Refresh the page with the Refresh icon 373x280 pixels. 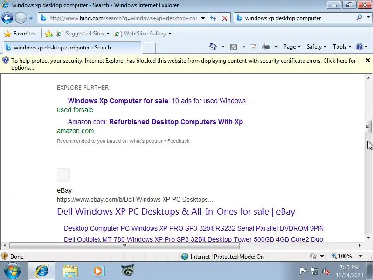coord(213,18)
